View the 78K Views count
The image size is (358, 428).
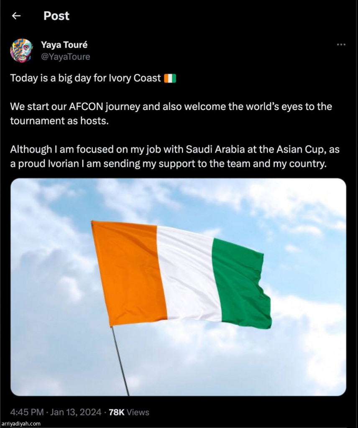point(129,413)
